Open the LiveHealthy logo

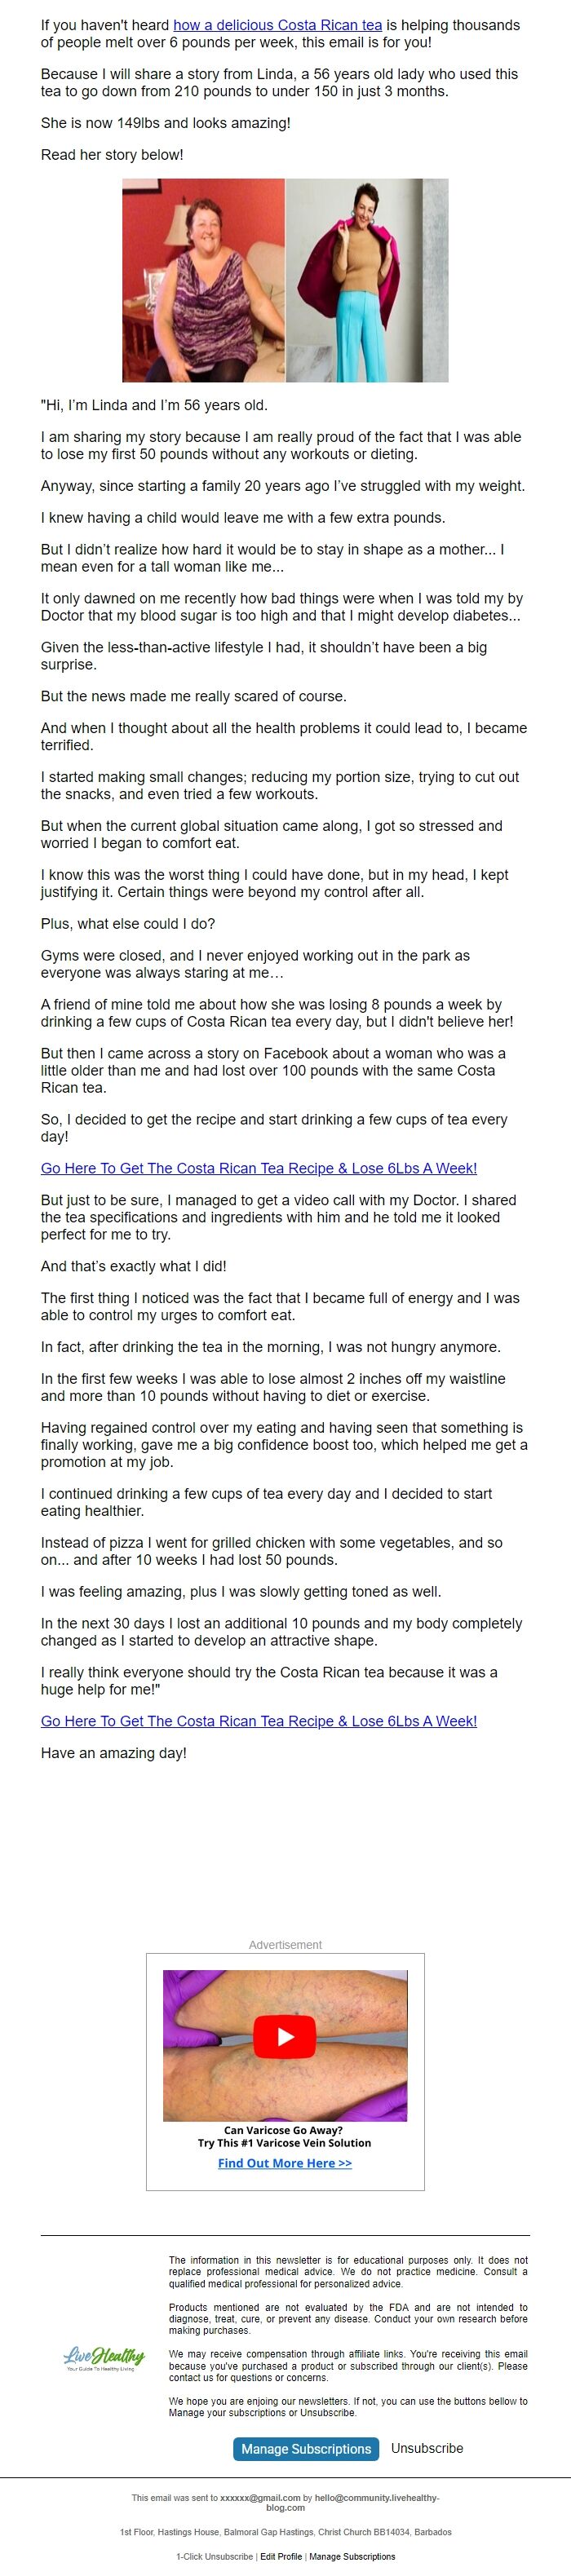click(104, 2359)
